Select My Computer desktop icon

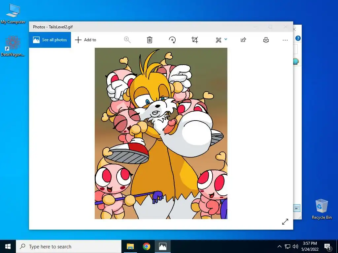(13, 14)
